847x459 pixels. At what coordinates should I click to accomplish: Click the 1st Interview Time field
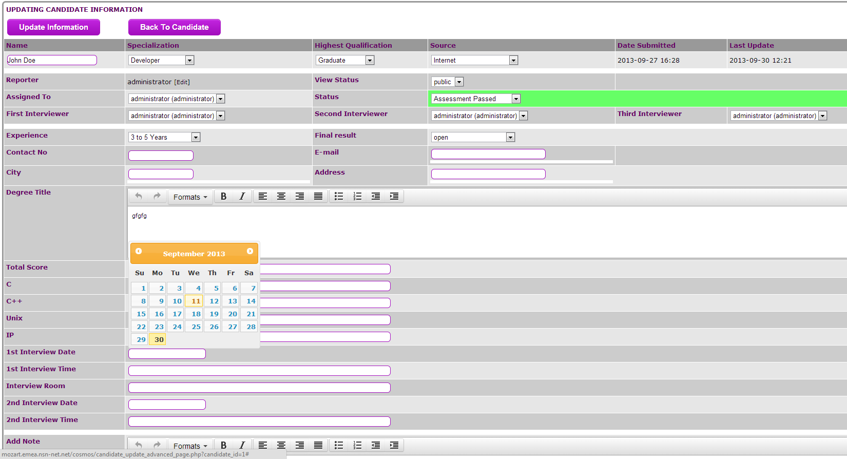point(259,371)
